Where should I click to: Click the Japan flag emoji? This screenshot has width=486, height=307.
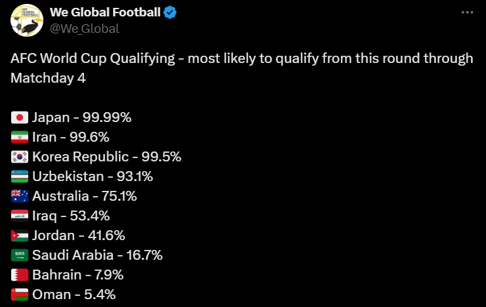[20, 118]
